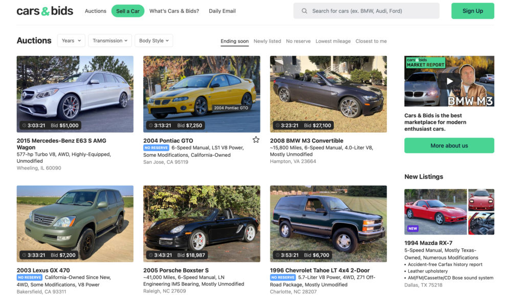The image size is (524, 295).
Task: Open the Body Style filter dropdown
Action: coord(154,40)
